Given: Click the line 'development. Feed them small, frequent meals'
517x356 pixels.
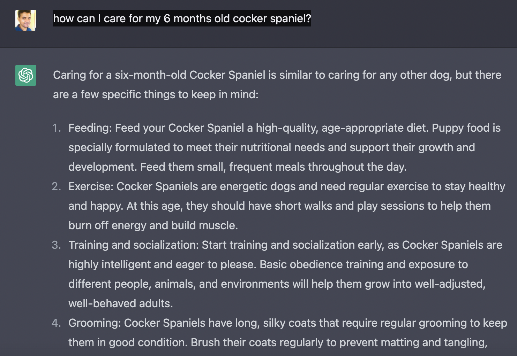Looking at the screenshot, I should click(237, 167).
